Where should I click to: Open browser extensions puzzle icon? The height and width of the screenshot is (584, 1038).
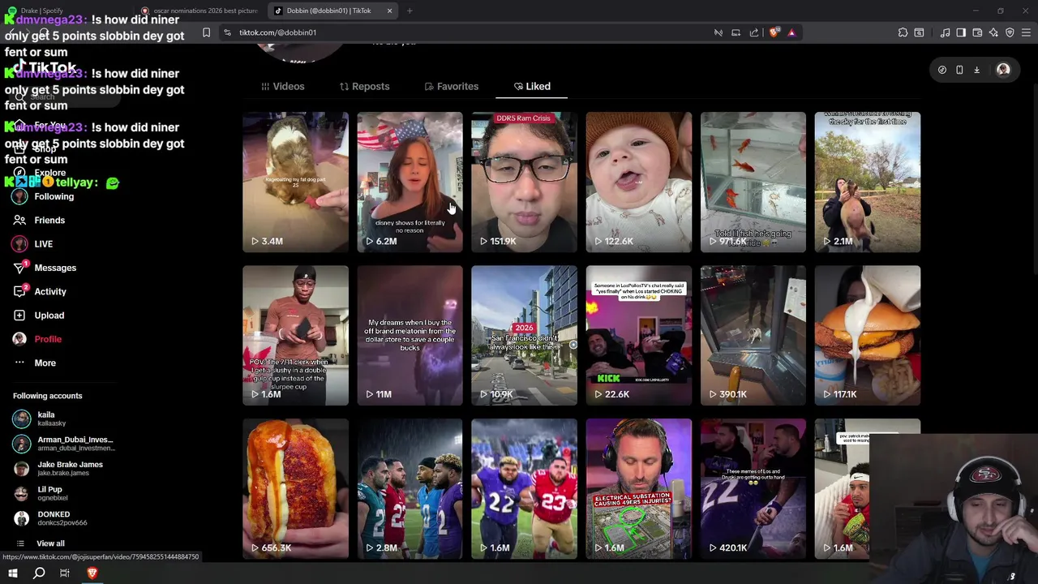tap(903, 32)
